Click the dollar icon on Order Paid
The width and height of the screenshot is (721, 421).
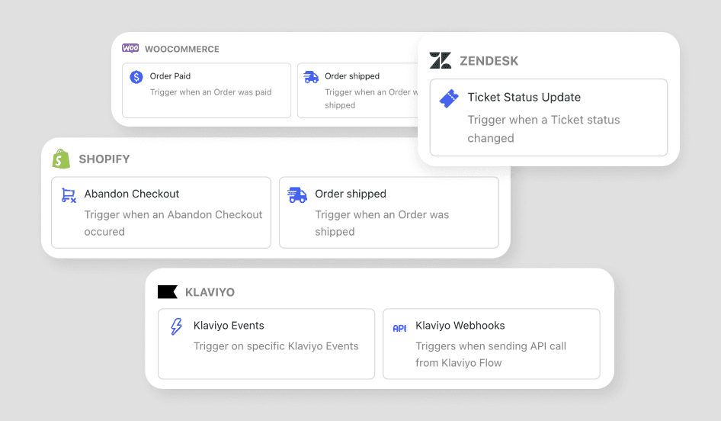coord(136,77)
